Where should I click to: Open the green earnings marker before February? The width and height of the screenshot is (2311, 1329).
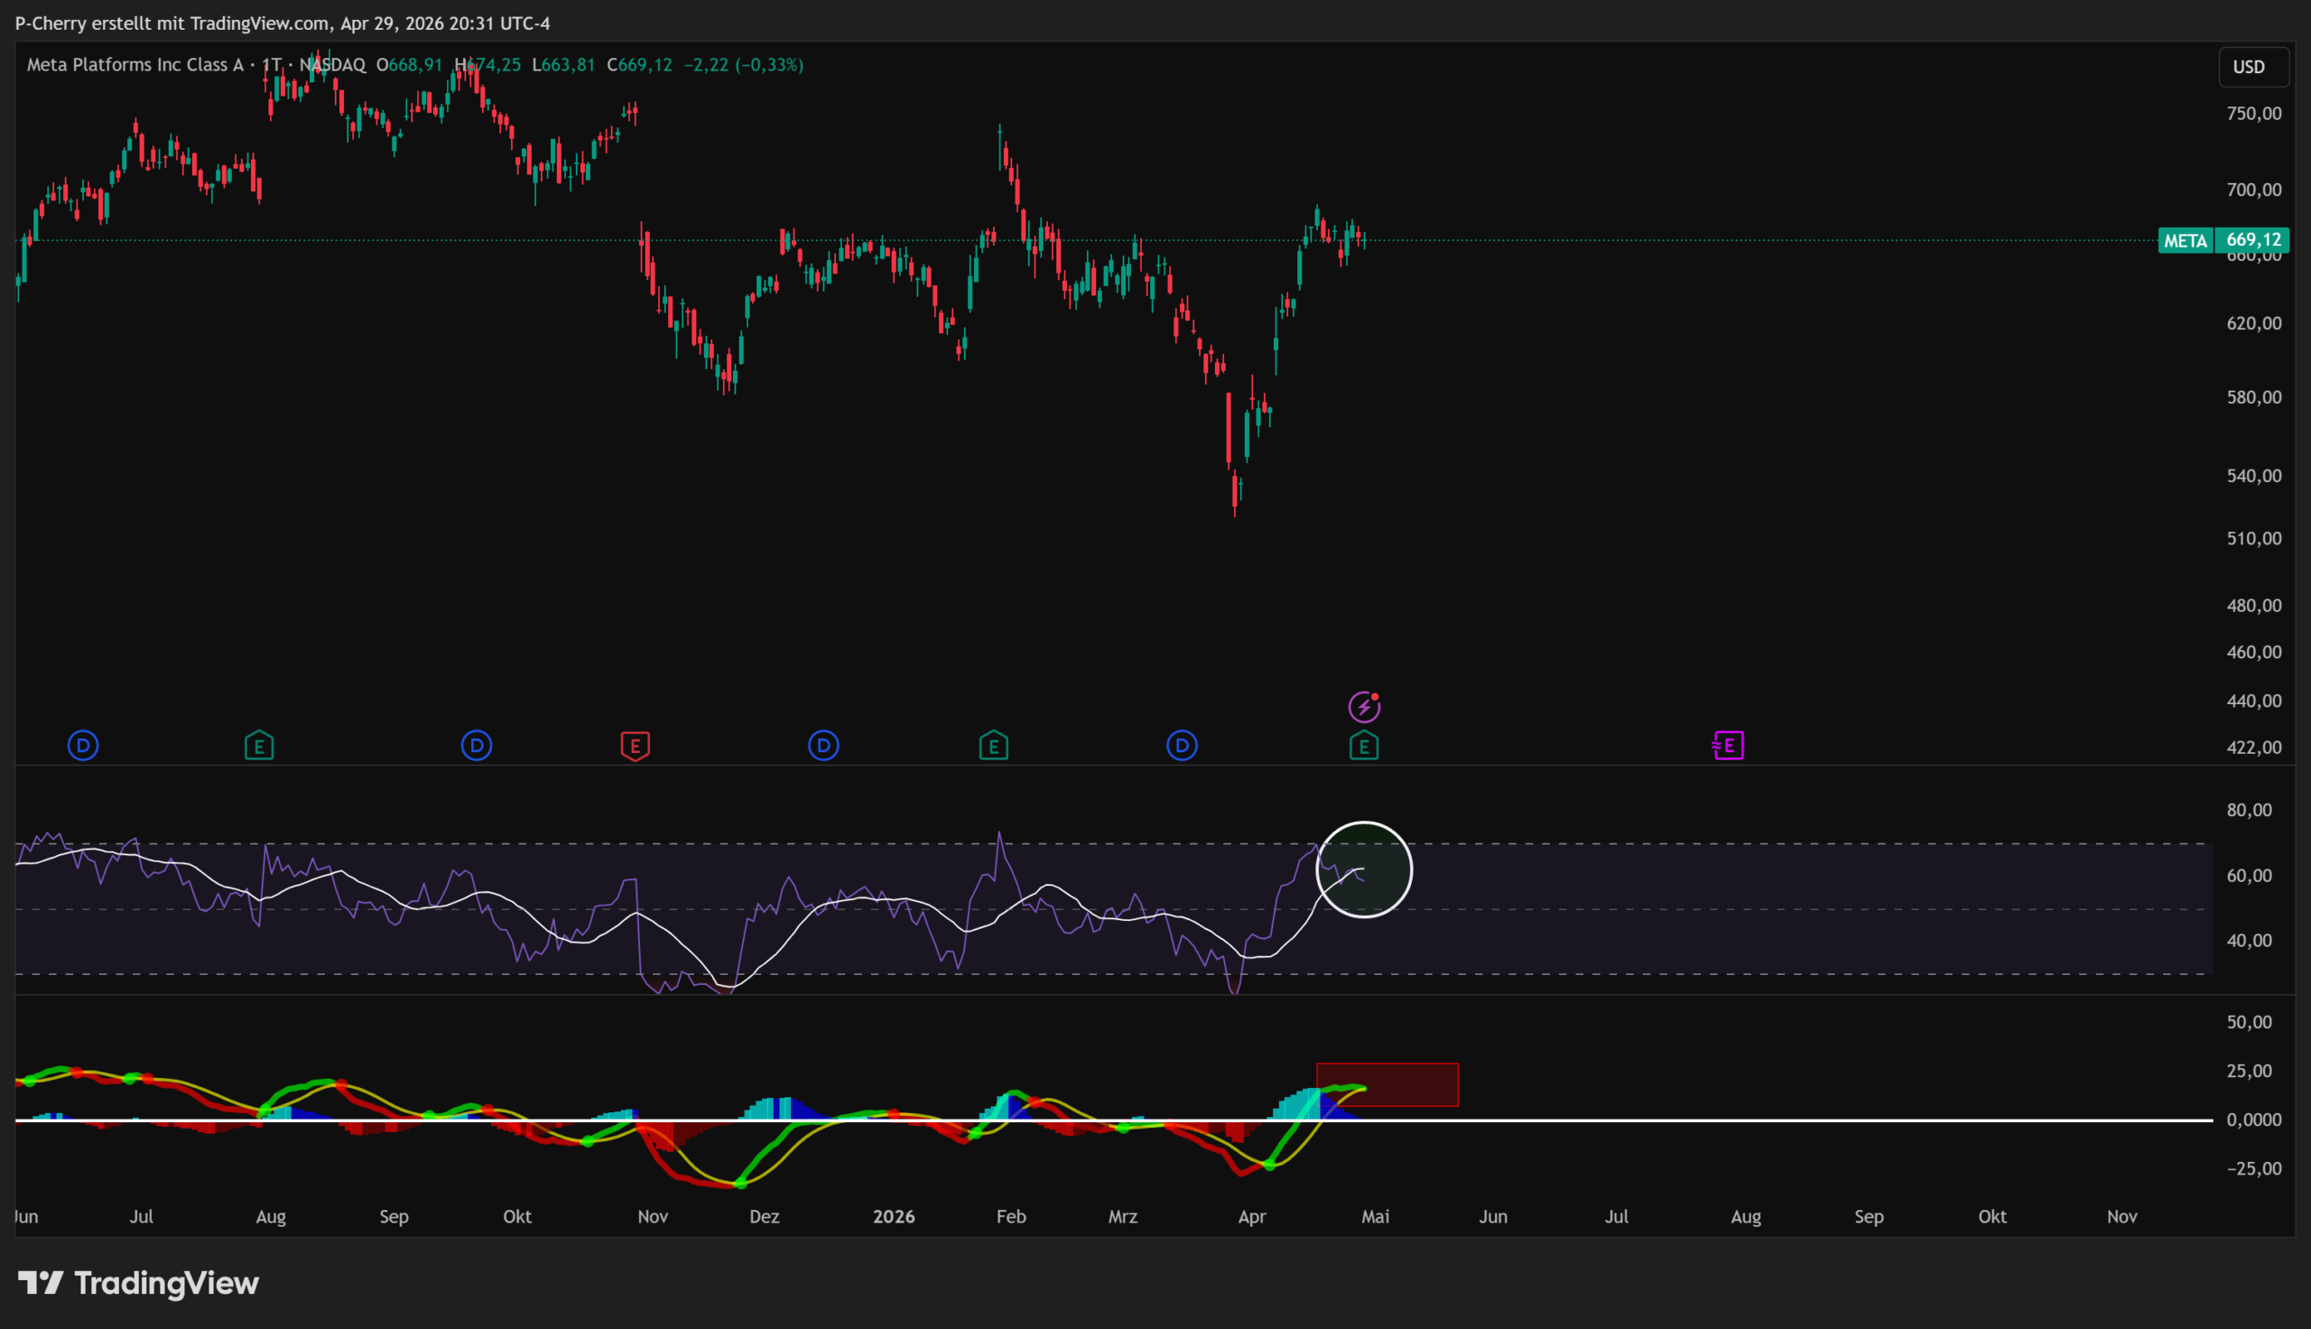pyautogui.click(x=994, y=746)
